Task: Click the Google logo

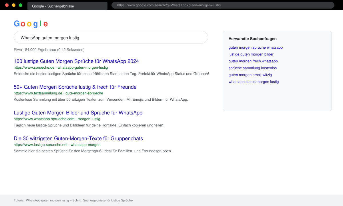Action: click(x=31, y=24)
